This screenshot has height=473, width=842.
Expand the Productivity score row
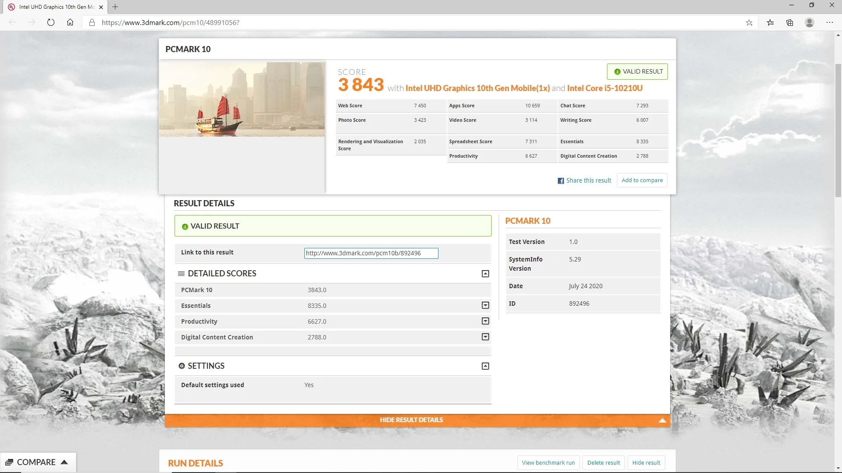pos(485,321)
